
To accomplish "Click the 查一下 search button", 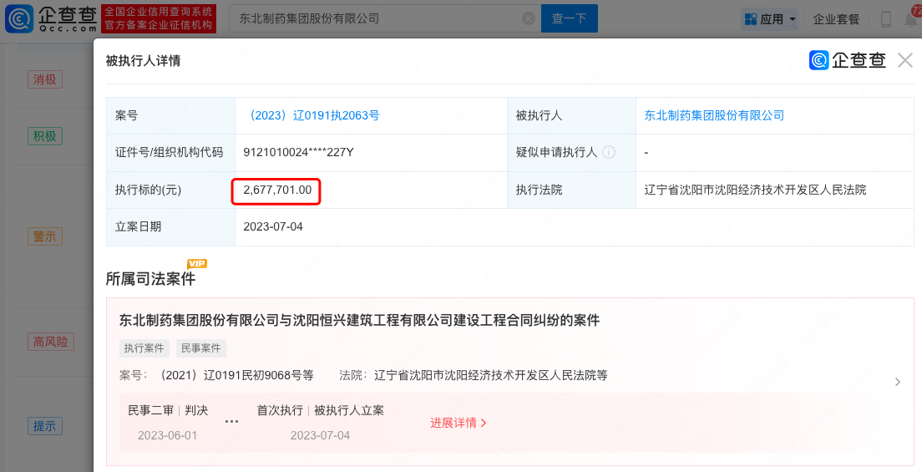I will click(570, 19).
